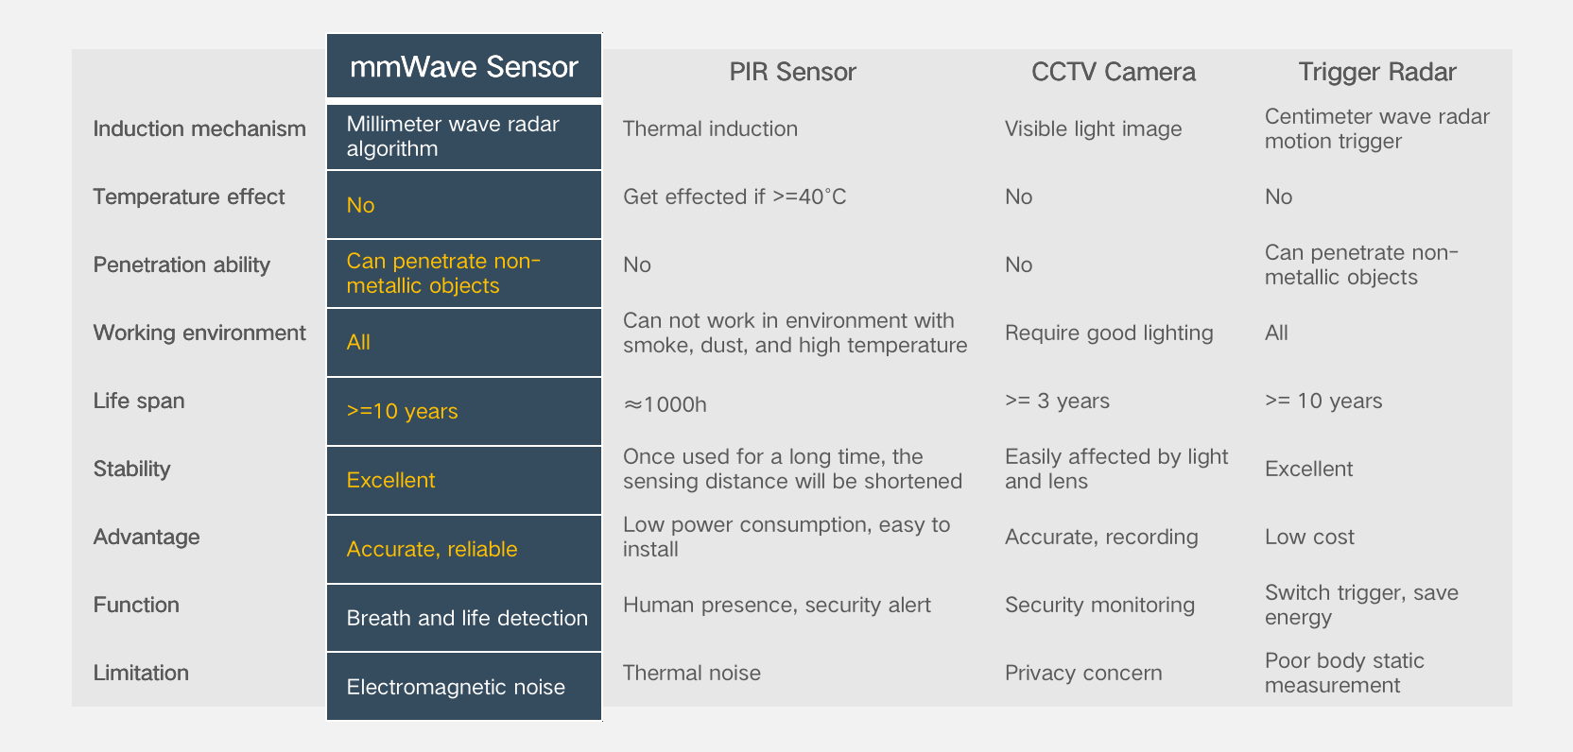Select the CCTV Camera column header

tap(1113, 72)
